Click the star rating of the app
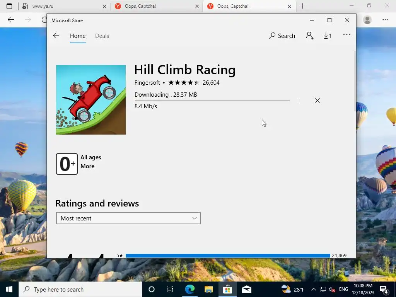 184,83
